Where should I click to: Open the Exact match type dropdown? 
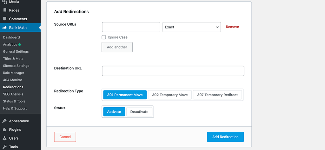pos(192,27)
